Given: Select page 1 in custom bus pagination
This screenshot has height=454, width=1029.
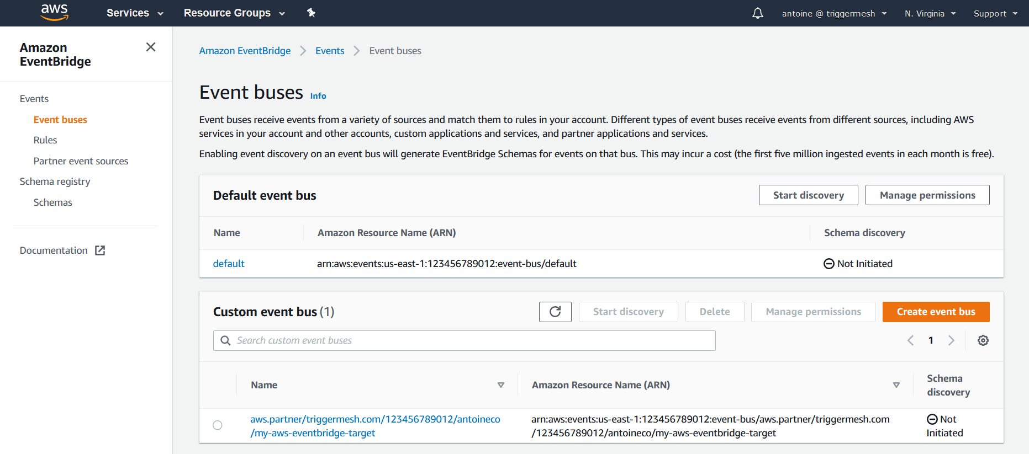Looking at the screenshot, I should click(x=931, y=340).
